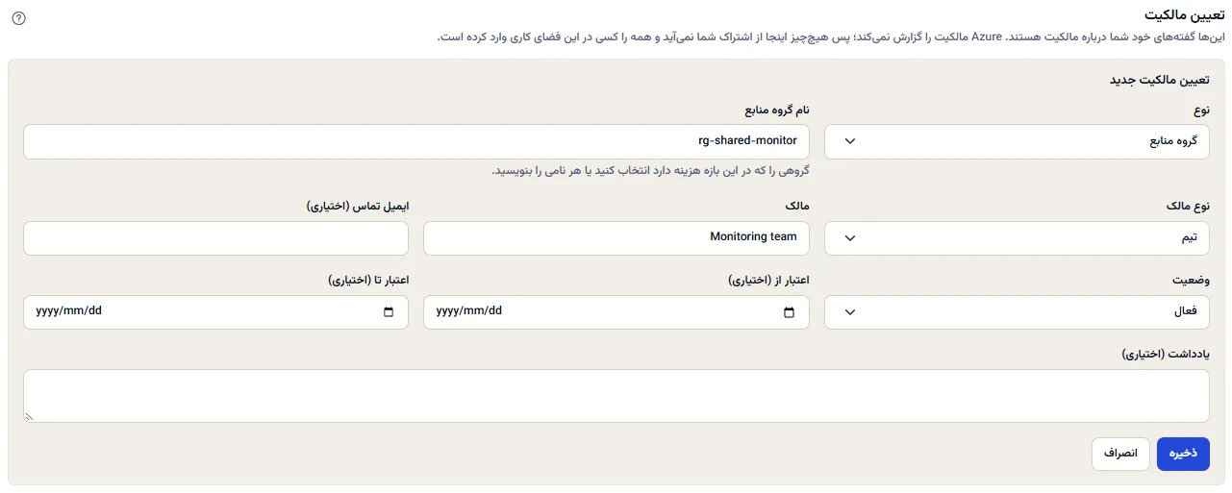Click the اعتبار تا date field

coord(215,312)
